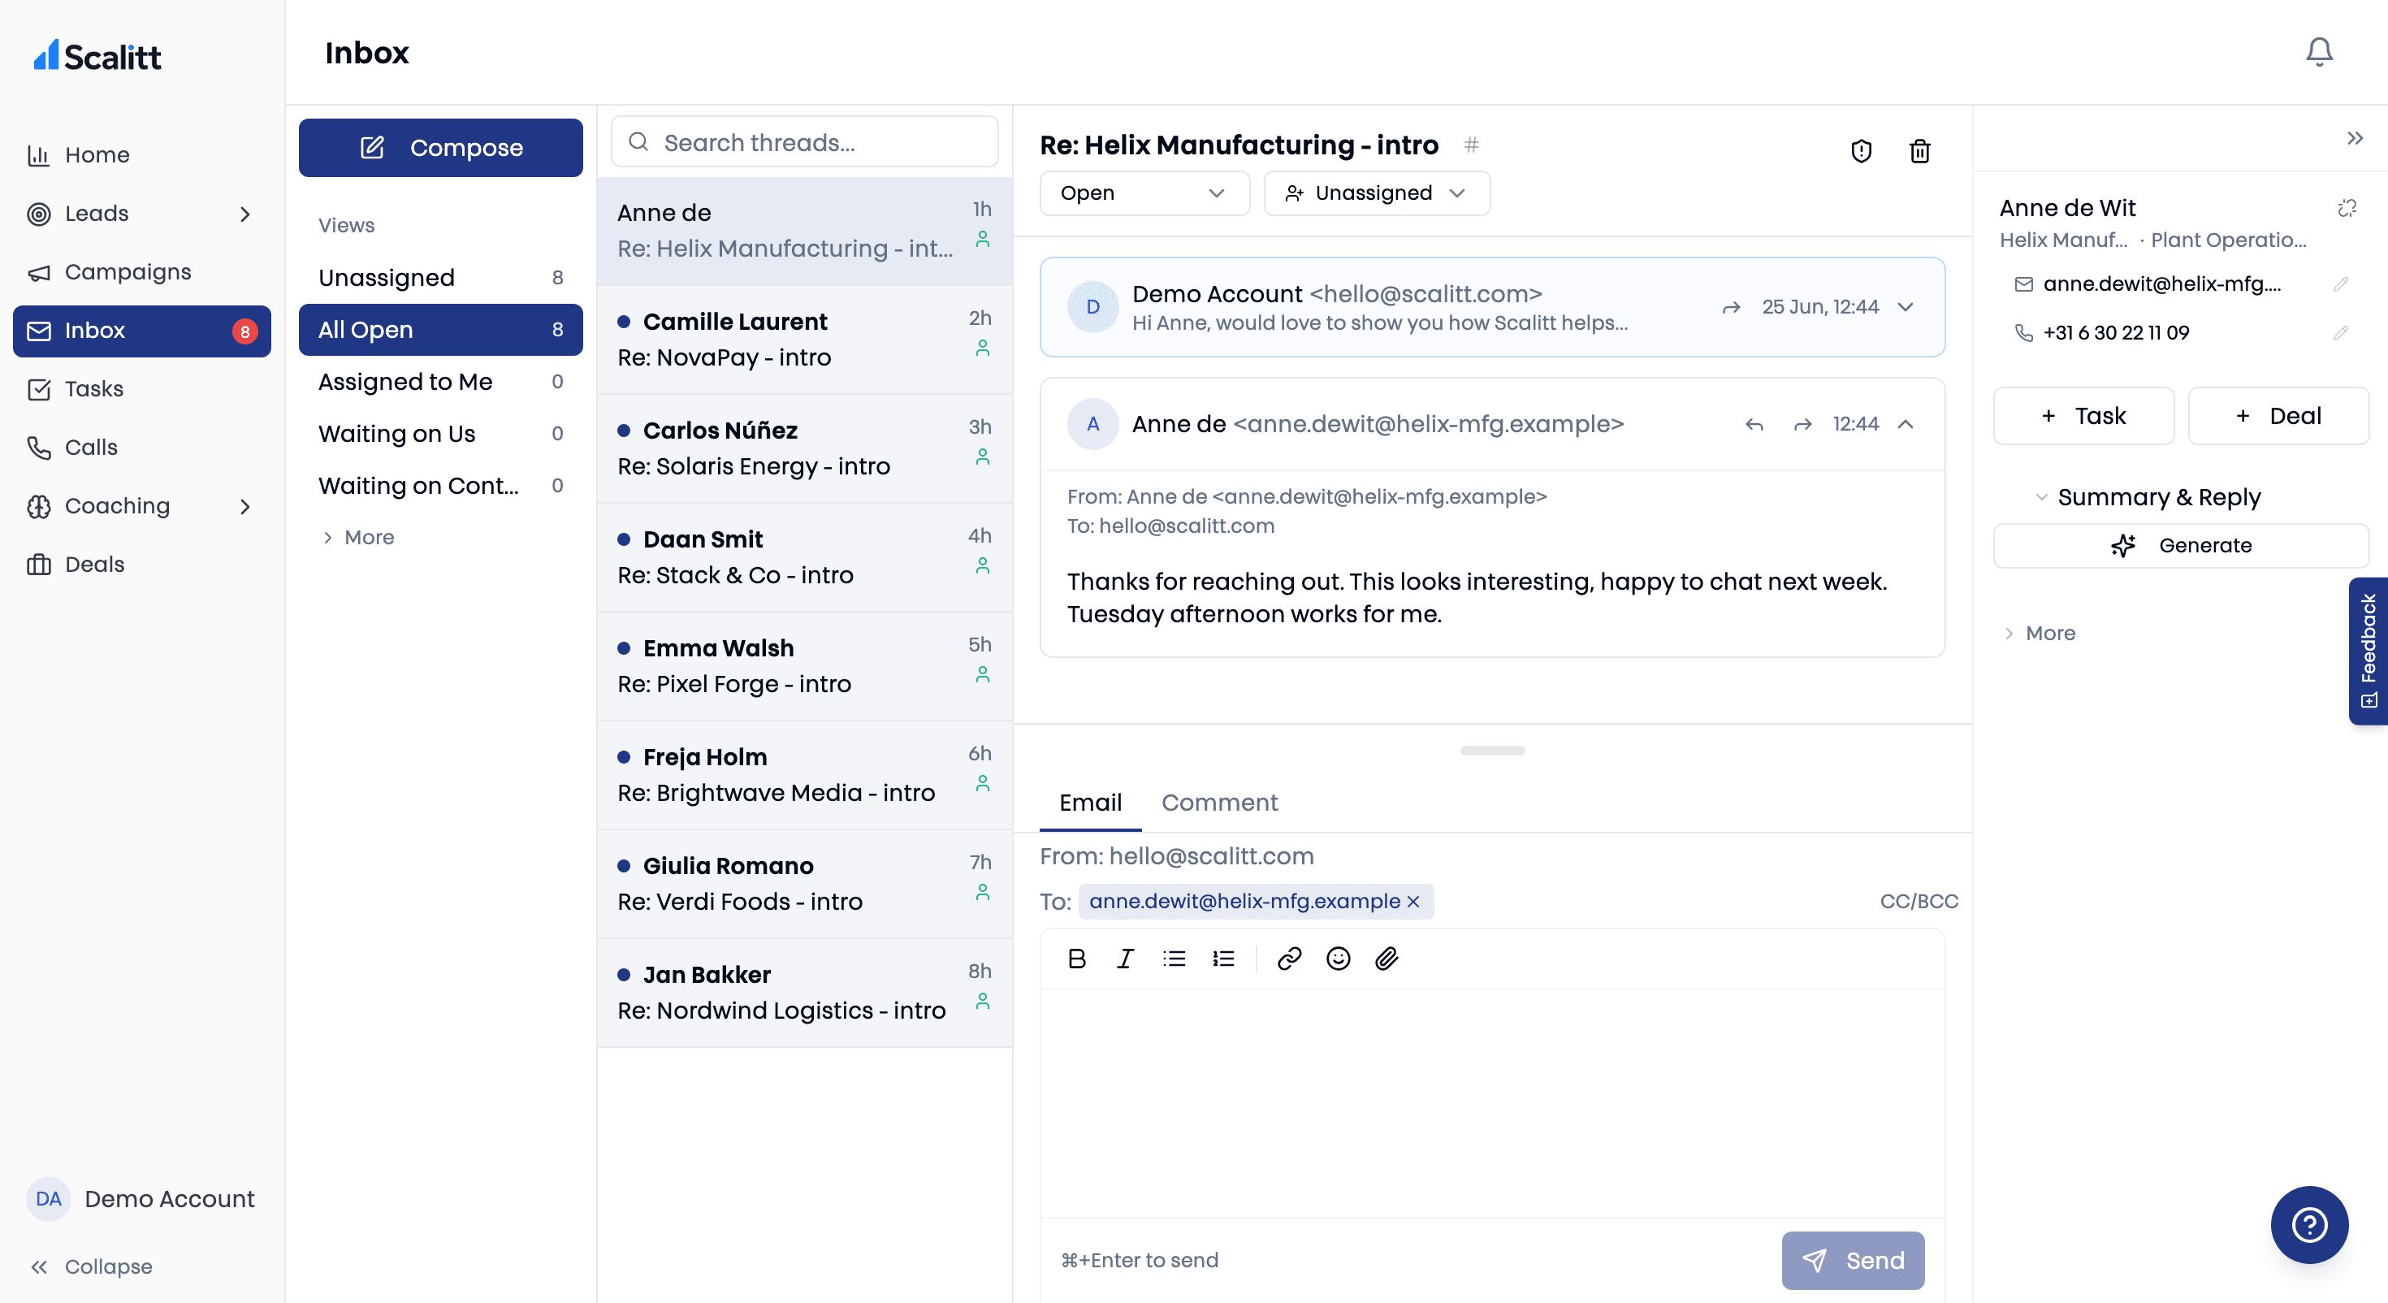Remove anne.dewit recipient with x

click(x=1412, y=902)
